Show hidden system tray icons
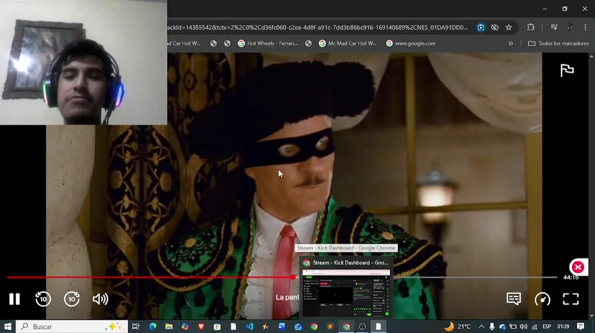The image size is (595, 333). (x=481, y=327)
